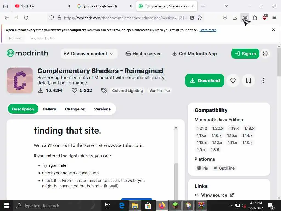Close the YouTube tab
The width and height of the screenshot is (281, 211).
(x=69, y=6)
